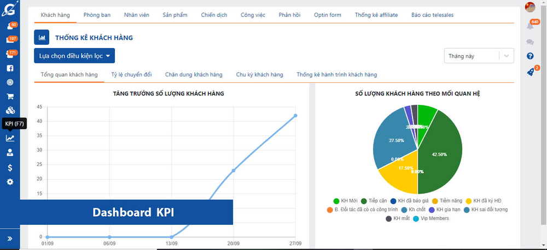Click the chat bubbles icon on right
The height and width of the screenshot is (250, 547).
530,42
